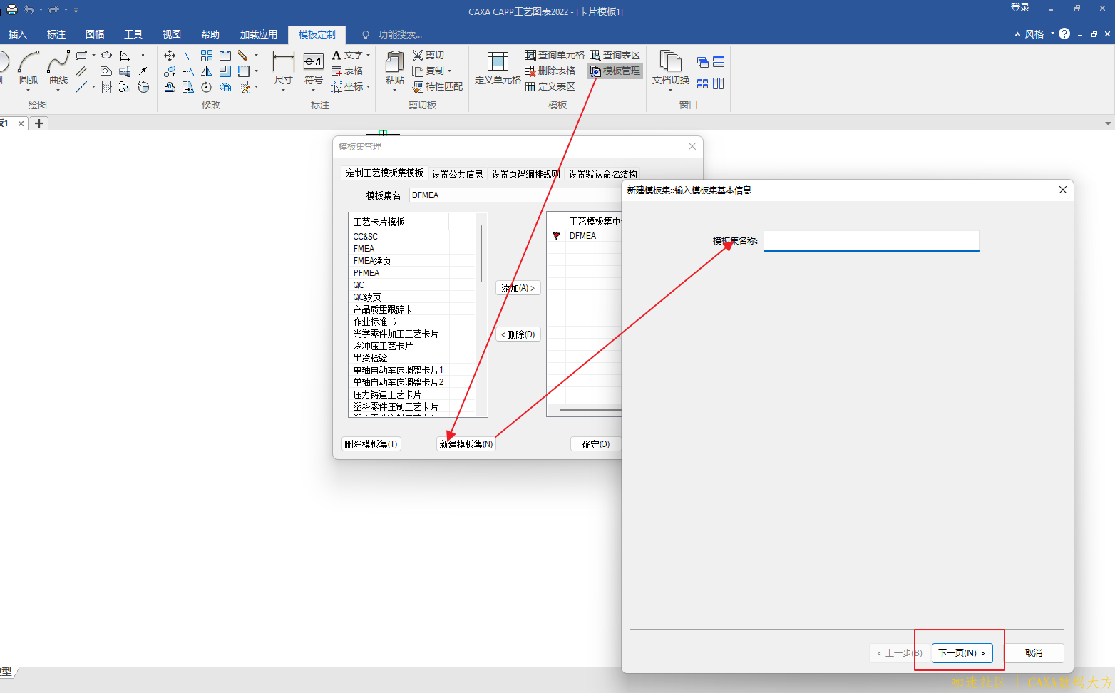Image resolution: width=1115 pixels, height=693 pixels.
Task: Open the 视图 ribbon tab
Action: pyautogui.click(x=172, y=34)
